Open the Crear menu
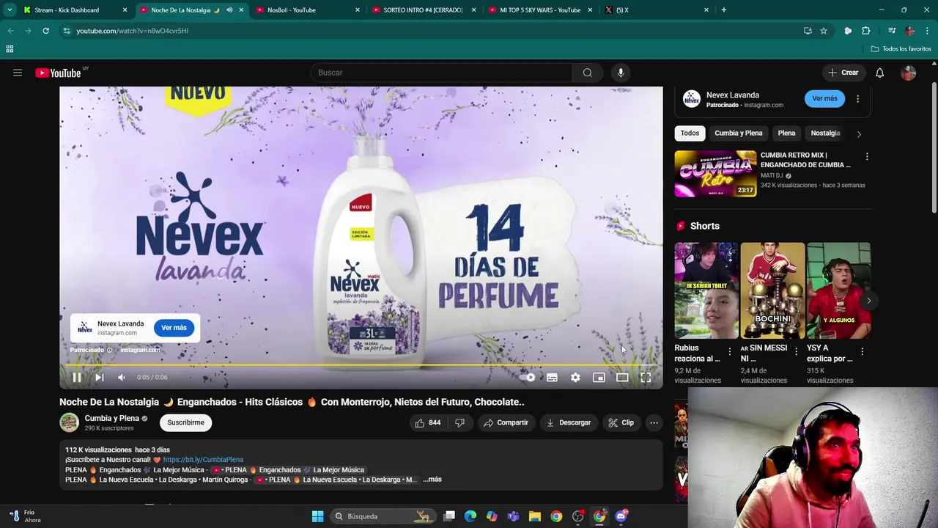Screen dimensions: 938x528 click(x=843, y=73)
